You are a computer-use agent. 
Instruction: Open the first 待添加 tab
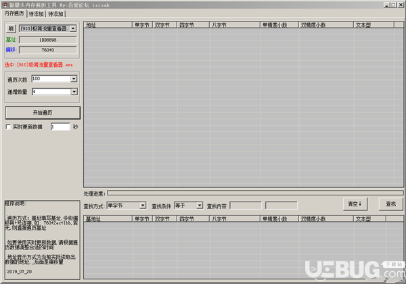click(x=36, y=14)
